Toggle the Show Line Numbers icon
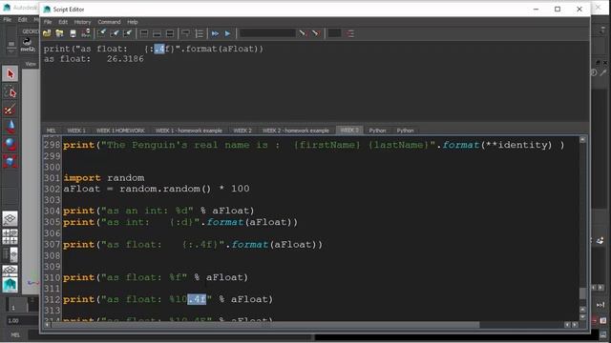The width and height of the screenshot is (611, 343). pyautogui.click(x=200, y=33)
